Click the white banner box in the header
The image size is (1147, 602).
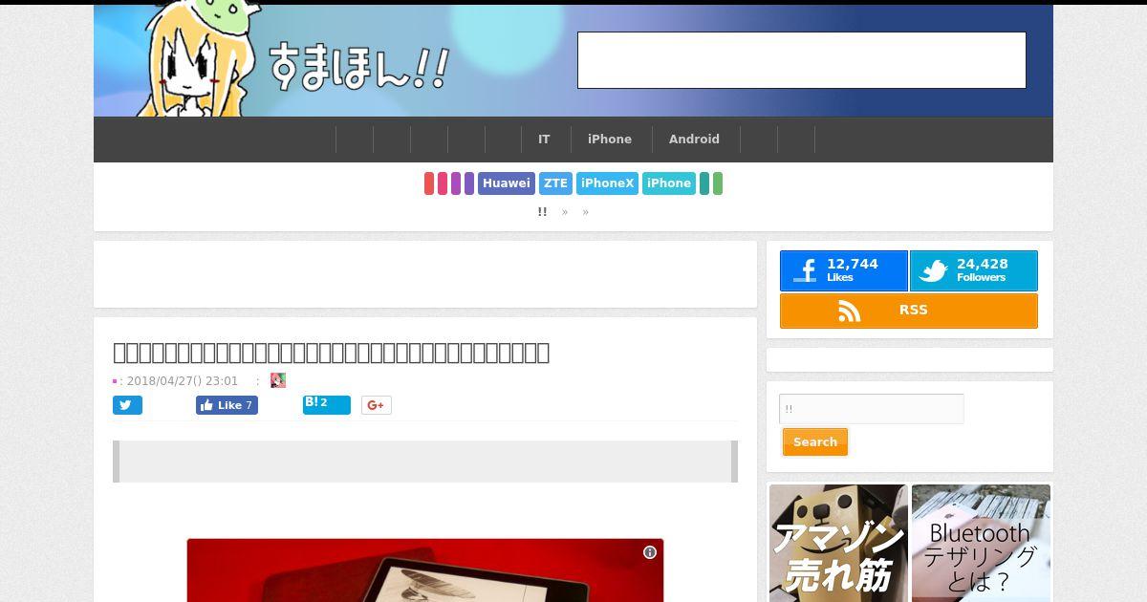[802, 60]
